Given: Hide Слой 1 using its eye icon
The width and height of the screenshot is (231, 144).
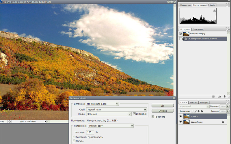Looking at the screenshot, I should pos(180,116).
